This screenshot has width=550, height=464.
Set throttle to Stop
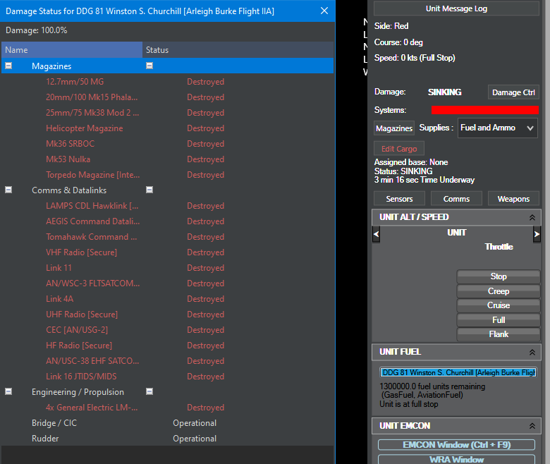499,276
